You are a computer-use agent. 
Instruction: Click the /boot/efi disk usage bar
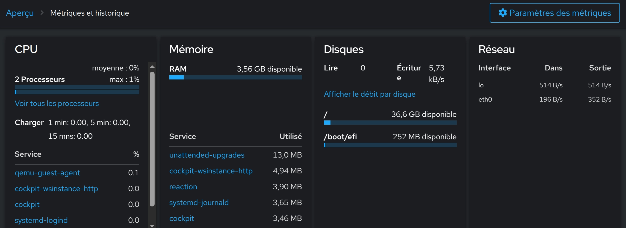tap(390, 145)
